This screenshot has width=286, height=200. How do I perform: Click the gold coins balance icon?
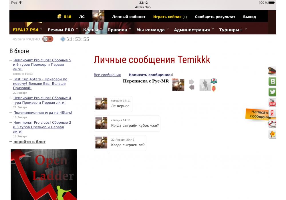(x=59, y=17)
